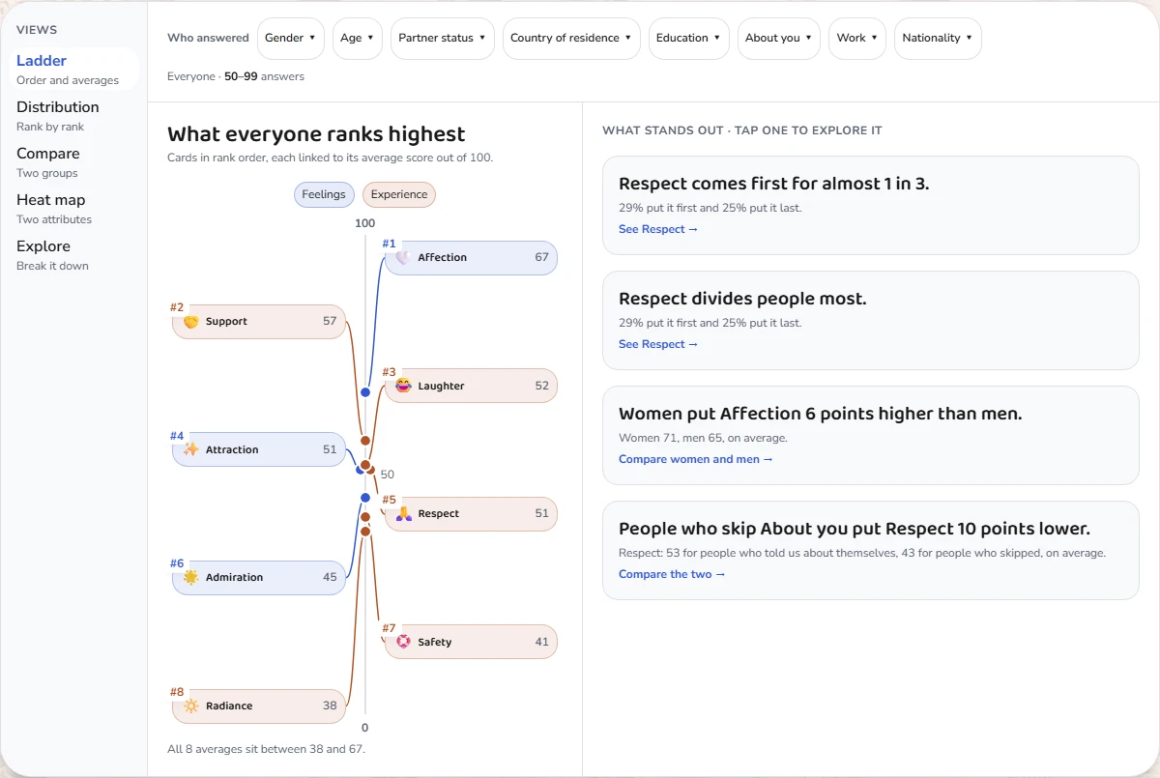The width and height of the screenshot is (1160, 778).
Task: Select the Ladder view
Action: point(74,70)
